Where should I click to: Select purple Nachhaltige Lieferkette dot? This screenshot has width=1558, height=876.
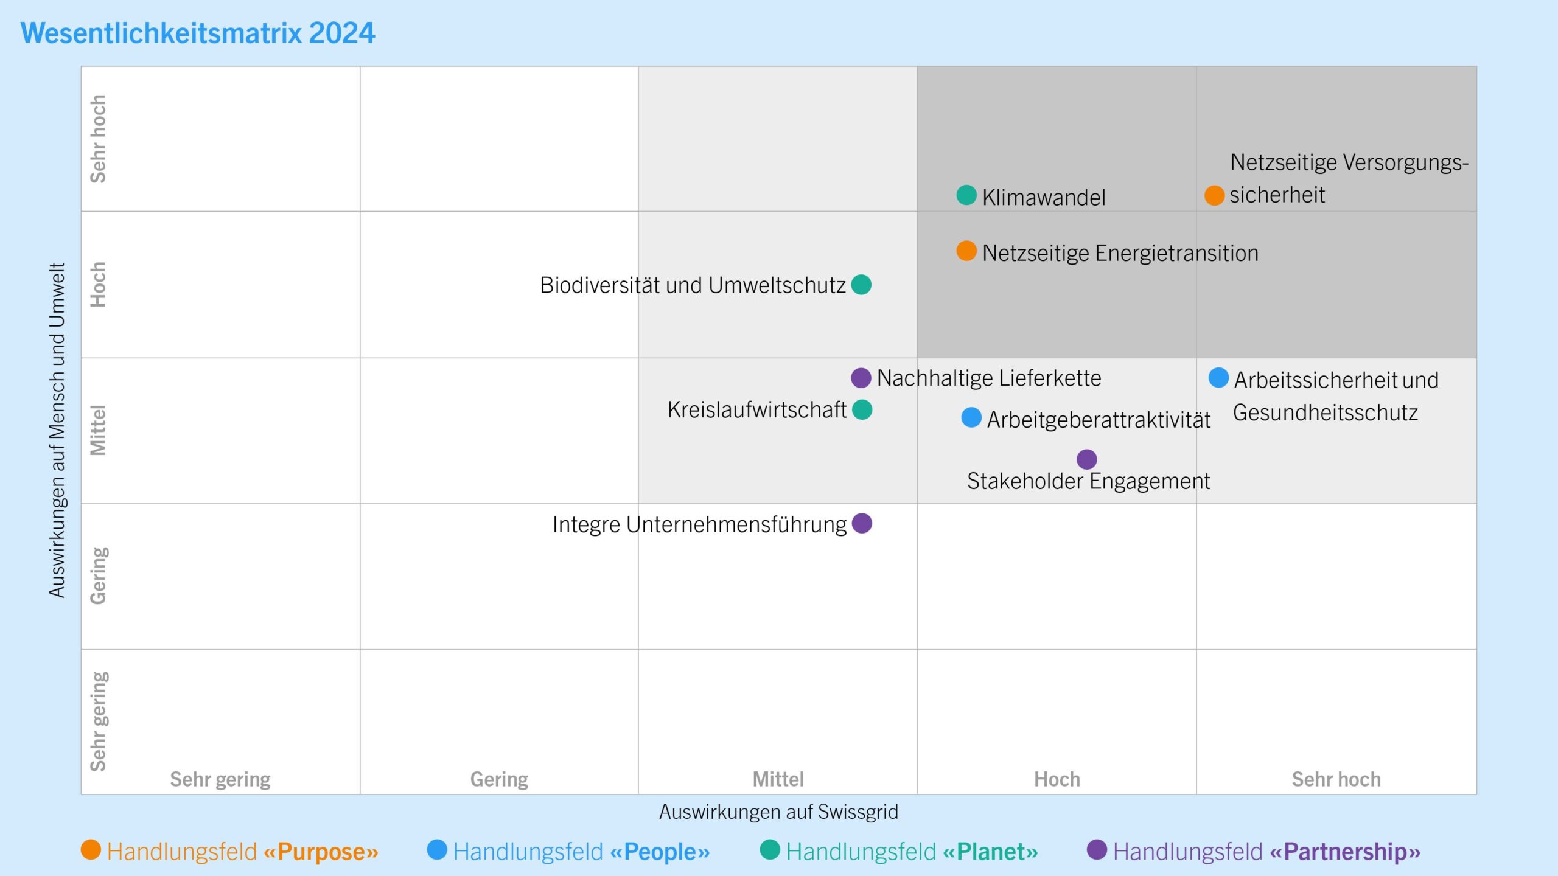861,378
